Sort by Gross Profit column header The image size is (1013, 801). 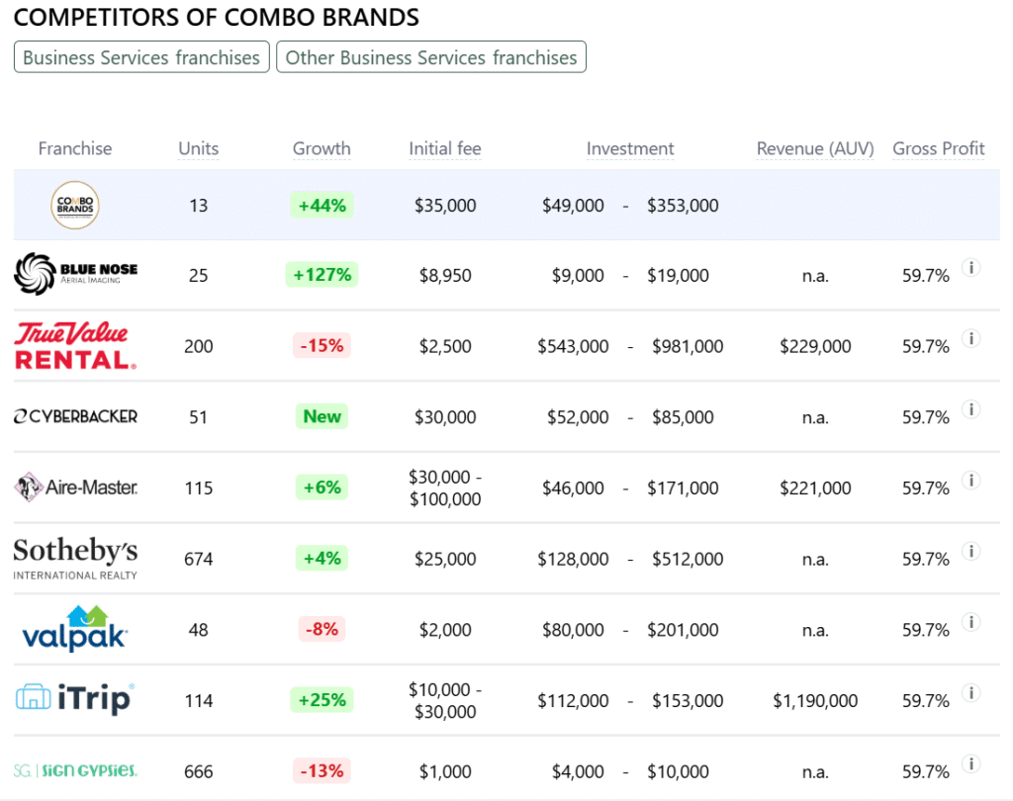pos(939,148)
